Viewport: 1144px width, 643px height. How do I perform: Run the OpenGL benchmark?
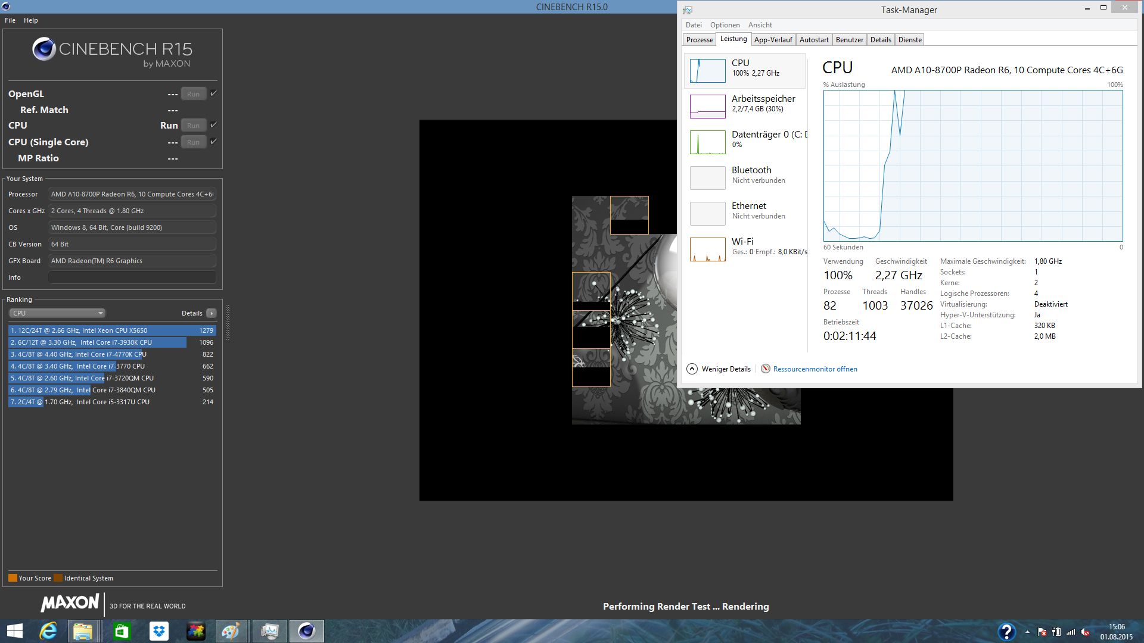click(194, 94)
